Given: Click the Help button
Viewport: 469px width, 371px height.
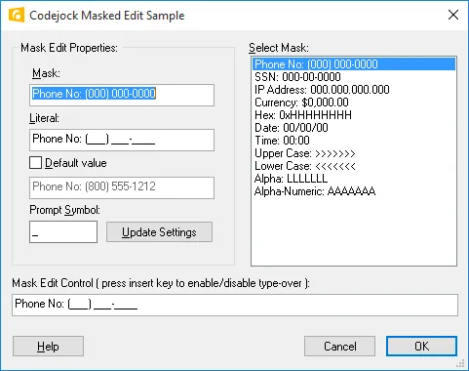Looking at the screenshot, I should 48,347.
